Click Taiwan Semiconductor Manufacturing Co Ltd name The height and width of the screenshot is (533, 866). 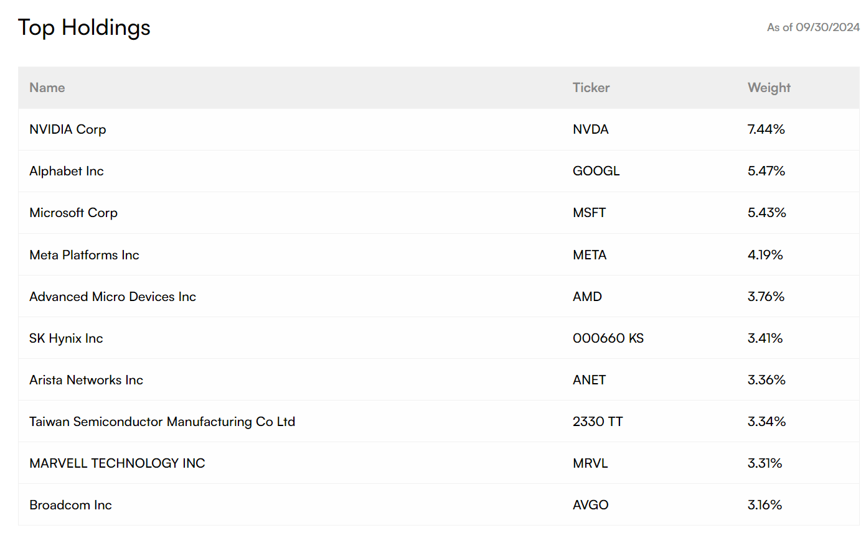click(x=162, y=422)
